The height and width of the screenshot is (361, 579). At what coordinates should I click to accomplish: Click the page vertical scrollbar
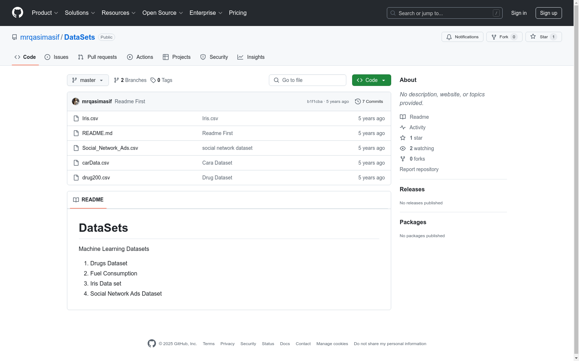(x=576, y=180)
